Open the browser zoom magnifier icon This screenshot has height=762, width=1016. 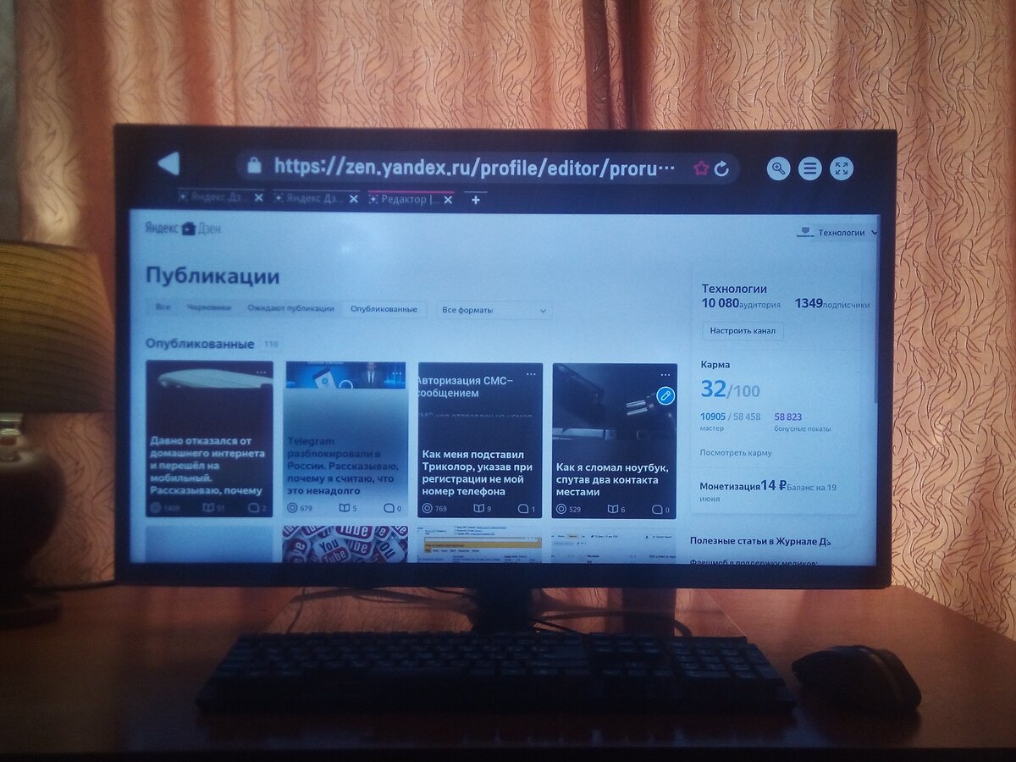(778, 168)
